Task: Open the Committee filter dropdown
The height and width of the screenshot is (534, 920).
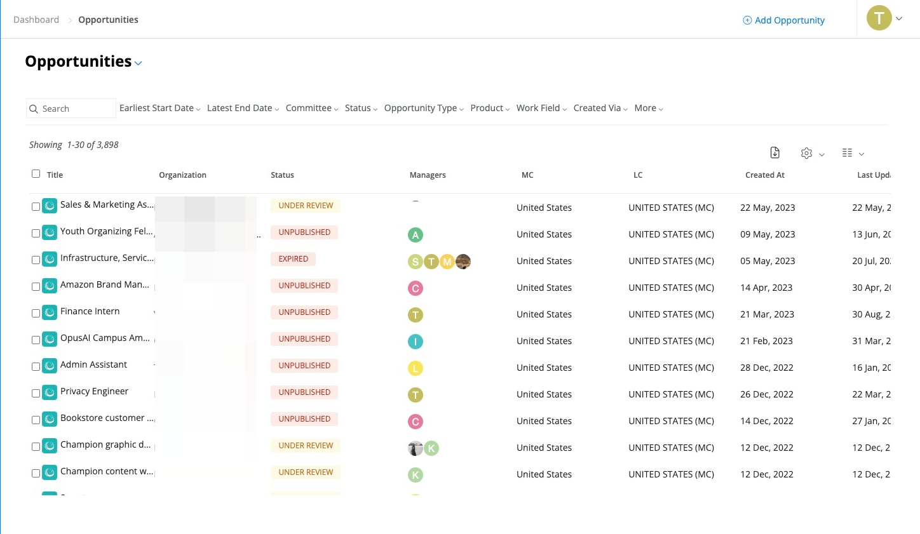Action: pyautogui.click(x=312, y=109)
